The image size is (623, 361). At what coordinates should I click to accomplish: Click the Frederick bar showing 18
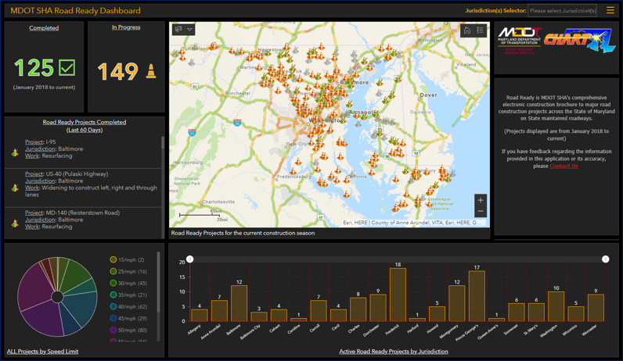coord(398,295)
